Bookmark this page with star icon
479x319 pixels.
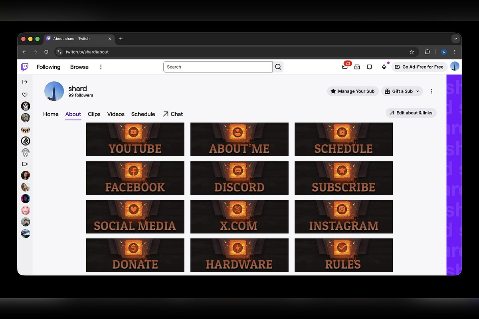tap(412, 52)
